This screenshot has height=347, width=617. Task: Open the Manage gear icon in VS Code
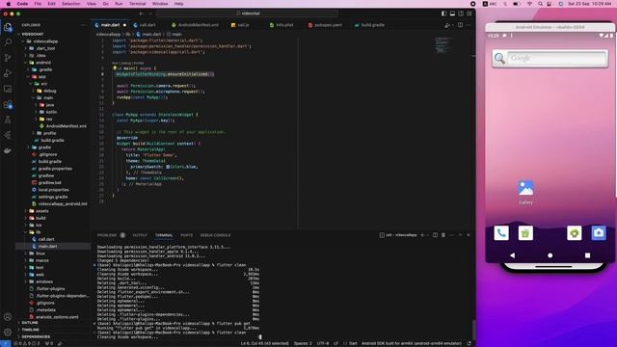point(8,332)
